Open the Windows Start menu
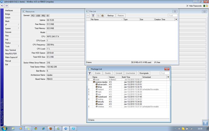Screen dimensions: 209x131 click(x=4, y=128)
